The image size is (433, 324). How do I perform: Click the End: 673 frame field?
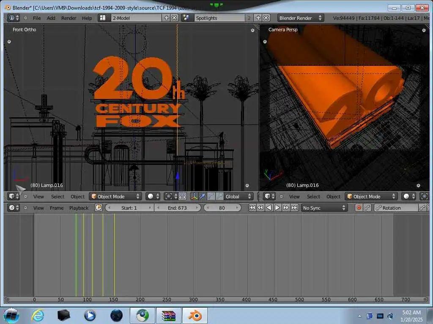[177, 208]
